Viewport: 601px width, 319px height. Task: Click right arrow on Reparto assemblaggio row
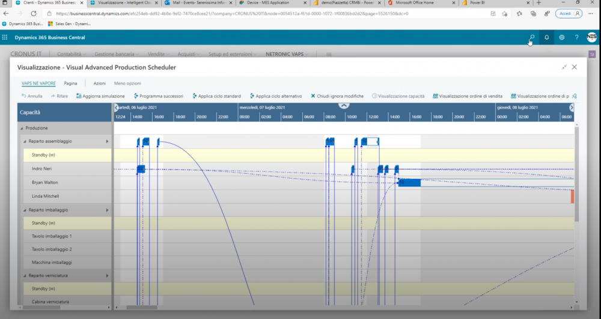point(107,142)
